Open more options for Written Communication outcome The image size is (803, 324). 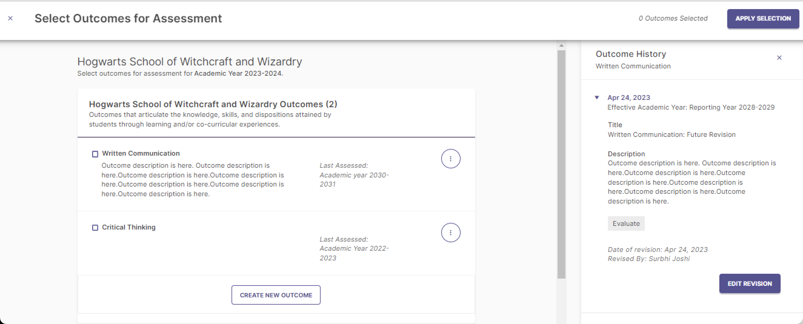pyautogui.click(x=451, y=159)
